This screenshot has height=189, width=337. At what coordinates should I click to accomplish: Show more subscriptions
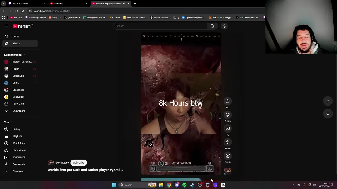20,111
